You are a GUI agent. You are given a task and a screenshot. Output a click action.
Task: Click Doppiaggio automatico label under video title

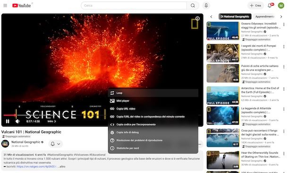[16, 137]
